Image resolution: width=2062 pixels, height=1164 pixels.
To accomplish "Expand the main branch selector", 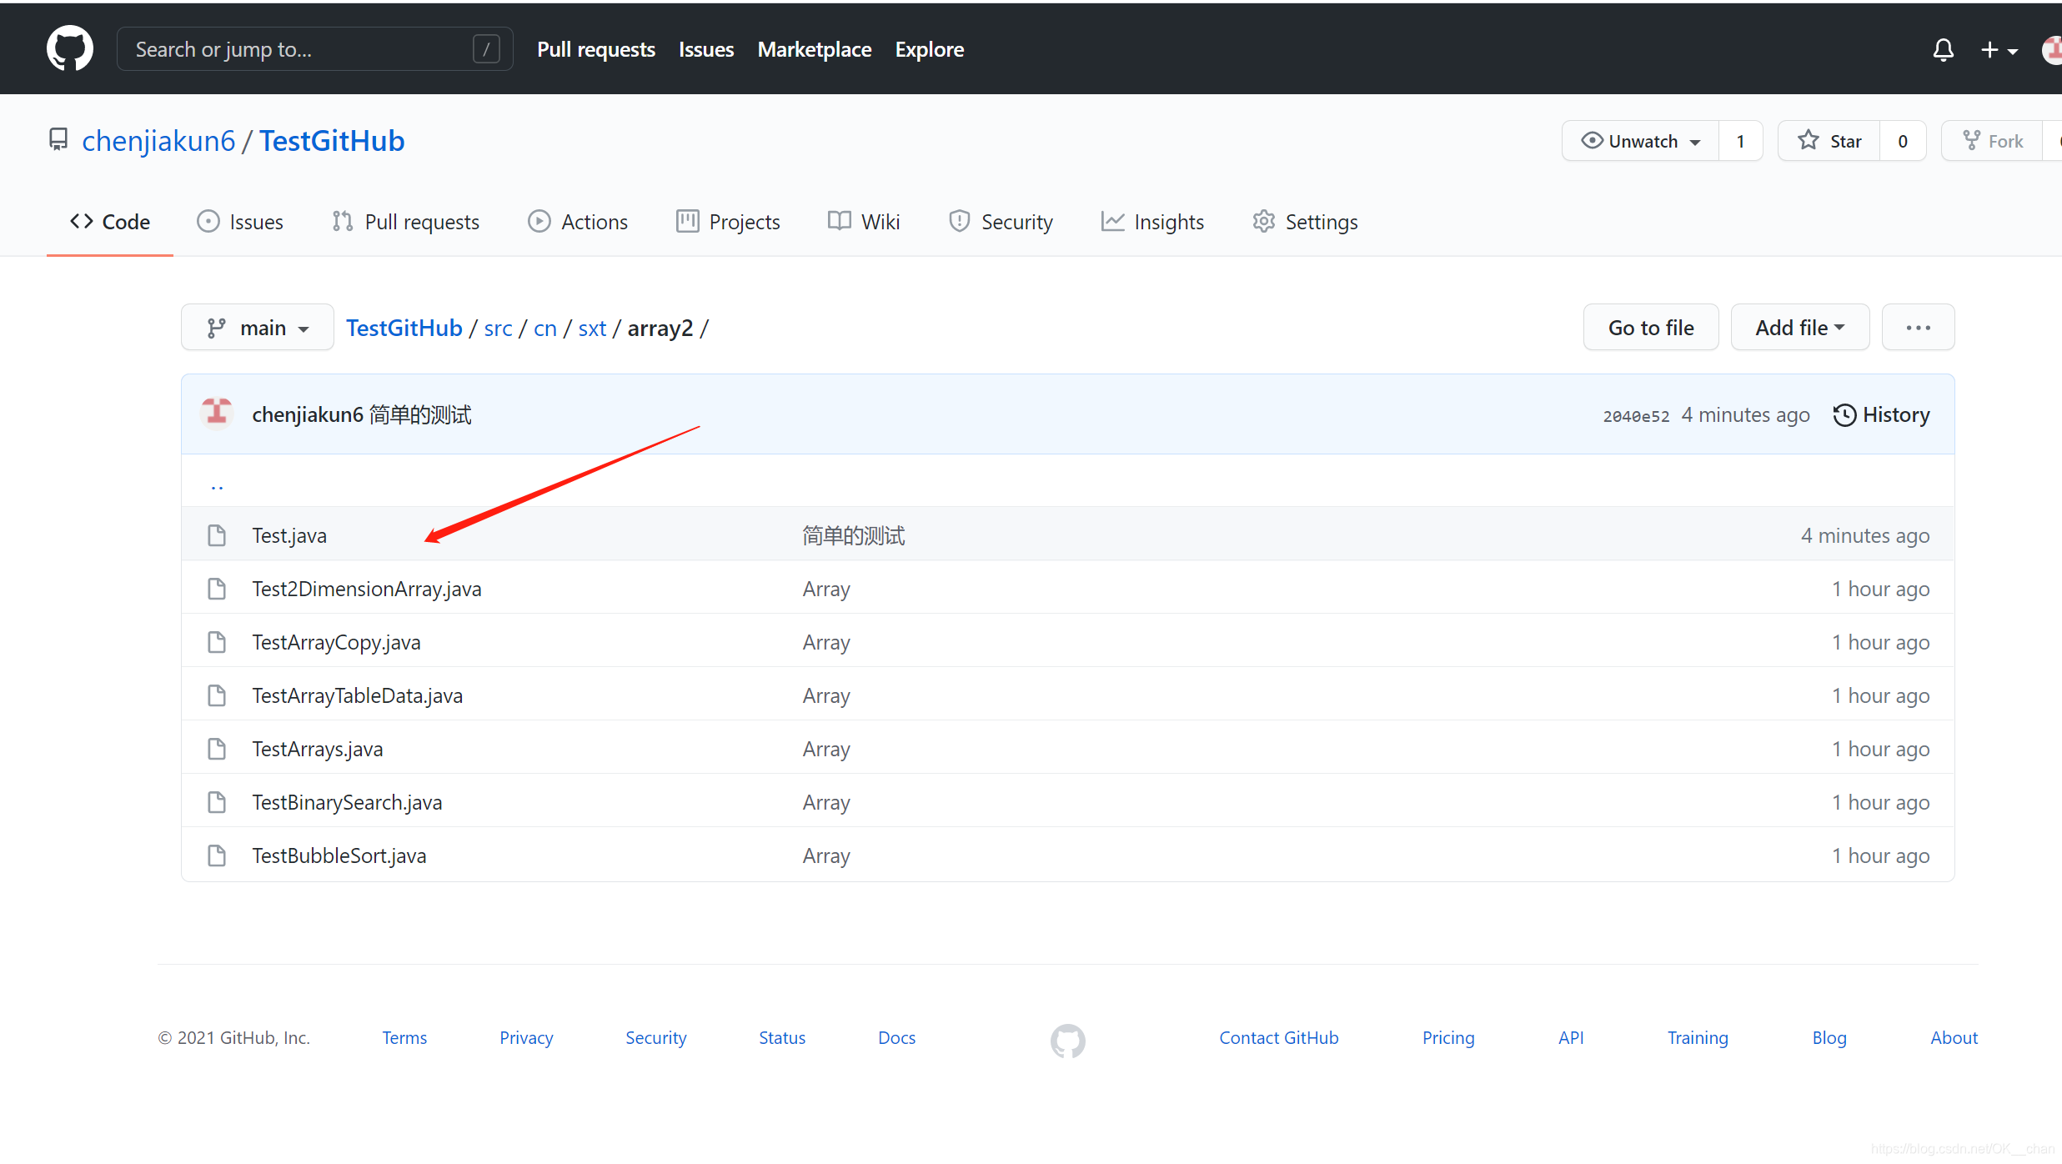I will point(258,328).
